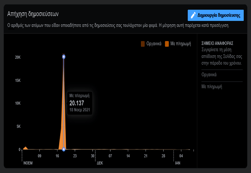The image size is (251, 173).
Task: Click the 09 date label on x-axis
Action: click(x=39, y=156)
